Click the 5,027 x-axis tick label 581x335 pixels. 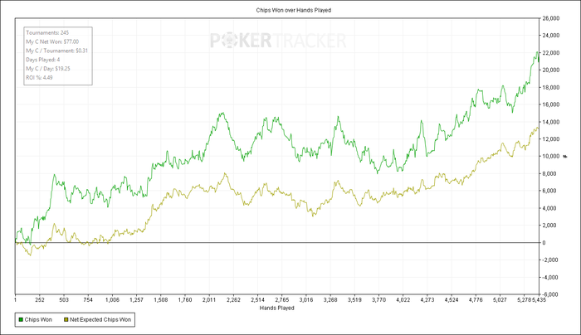500,300
